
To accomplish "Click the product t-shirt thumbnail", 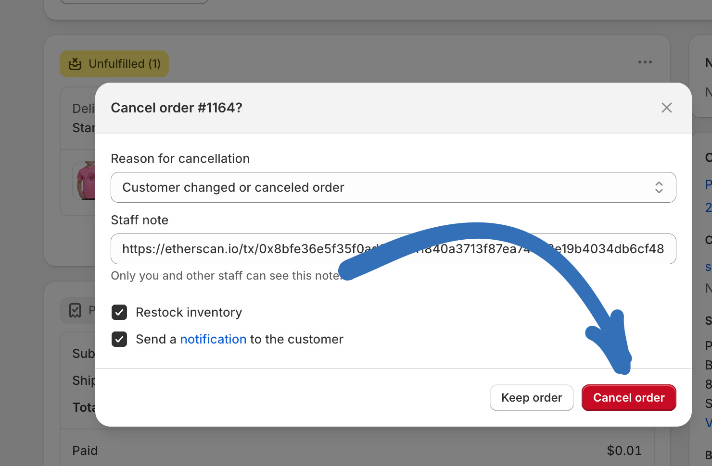I will (x=85, y=181).
